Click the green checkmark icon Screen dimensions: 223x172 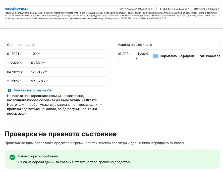point(12,157)
